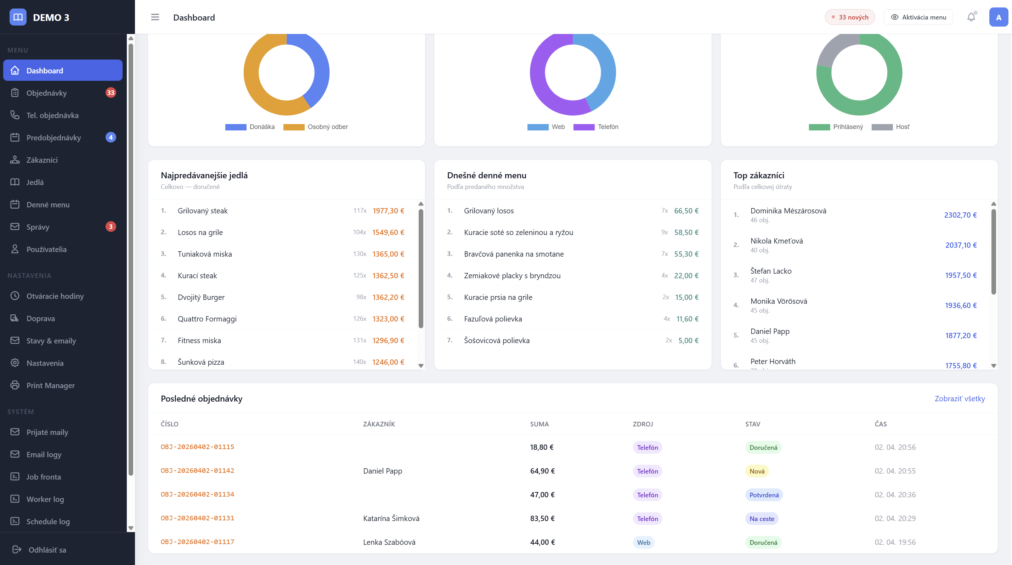Viewport: 1012px width, 565px height.
Task: Toggle Aktivácia menu eye button
Action: (918, 17)
